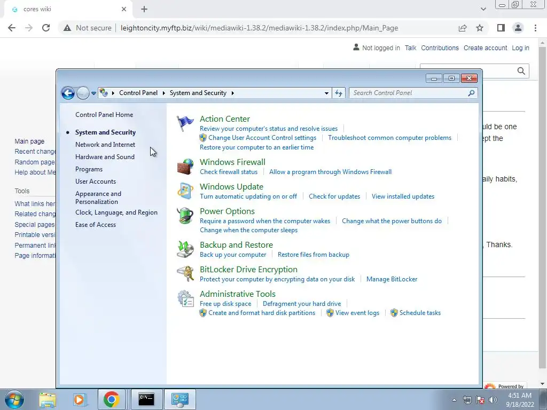Open Chrome side panel icon
Image resolution: width=547 pixels, height=410 pixels.
click(x=501, y=28)
